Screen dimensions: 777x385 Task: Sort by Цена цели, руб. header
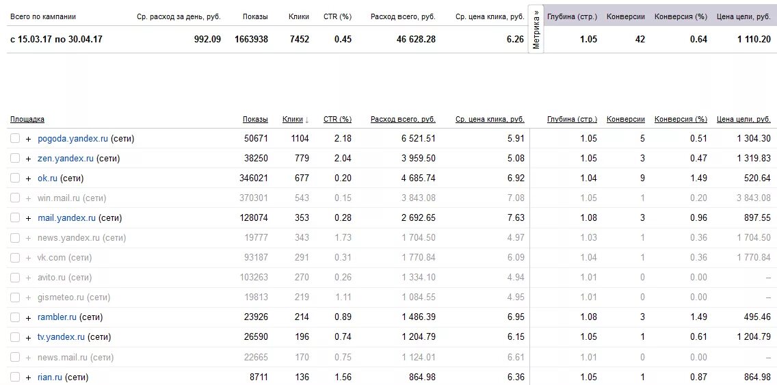point(743,120)
